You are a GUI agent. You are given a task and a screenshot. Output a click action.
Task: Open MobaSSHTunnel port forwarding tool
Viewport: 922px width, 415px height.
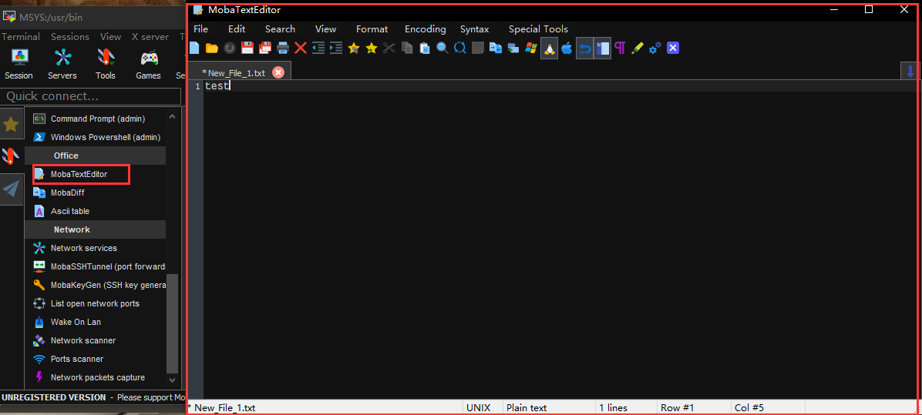pyautogui.click(x=99, y=266)
